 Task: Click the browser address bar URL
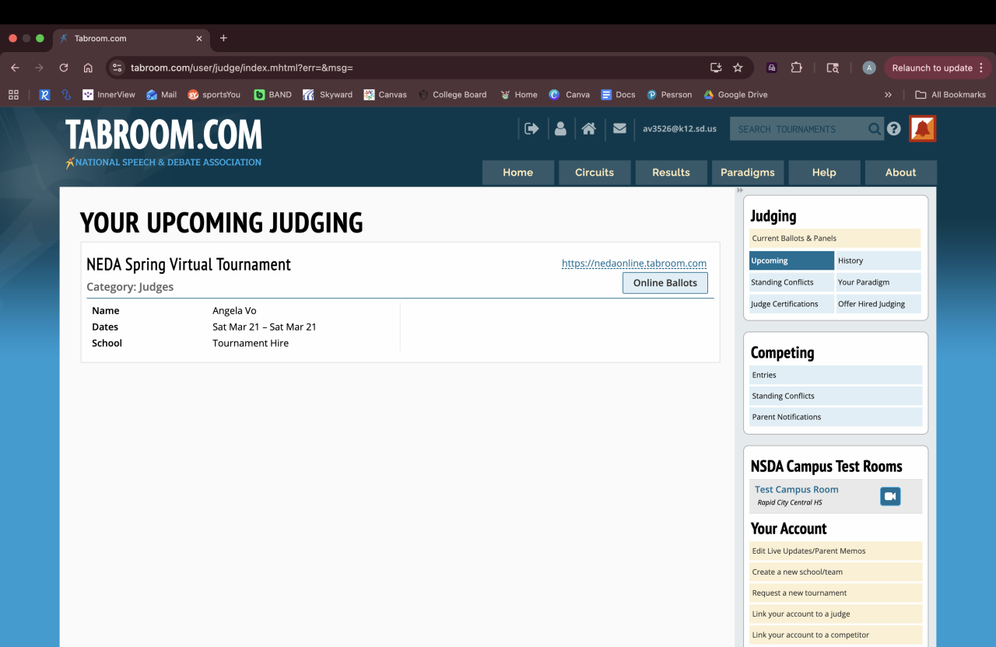(242, 68)
